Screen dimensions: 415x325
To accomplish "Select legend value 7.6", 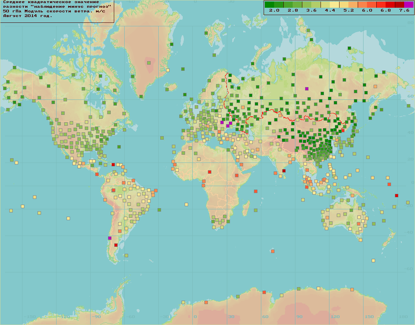I will 404,10.
